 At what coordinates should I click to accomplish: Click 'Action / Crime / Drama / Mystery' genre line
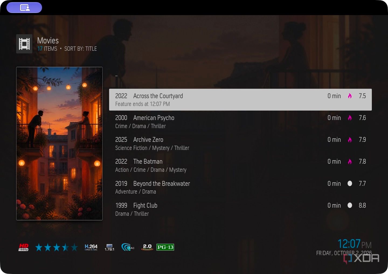coord(151,170)
